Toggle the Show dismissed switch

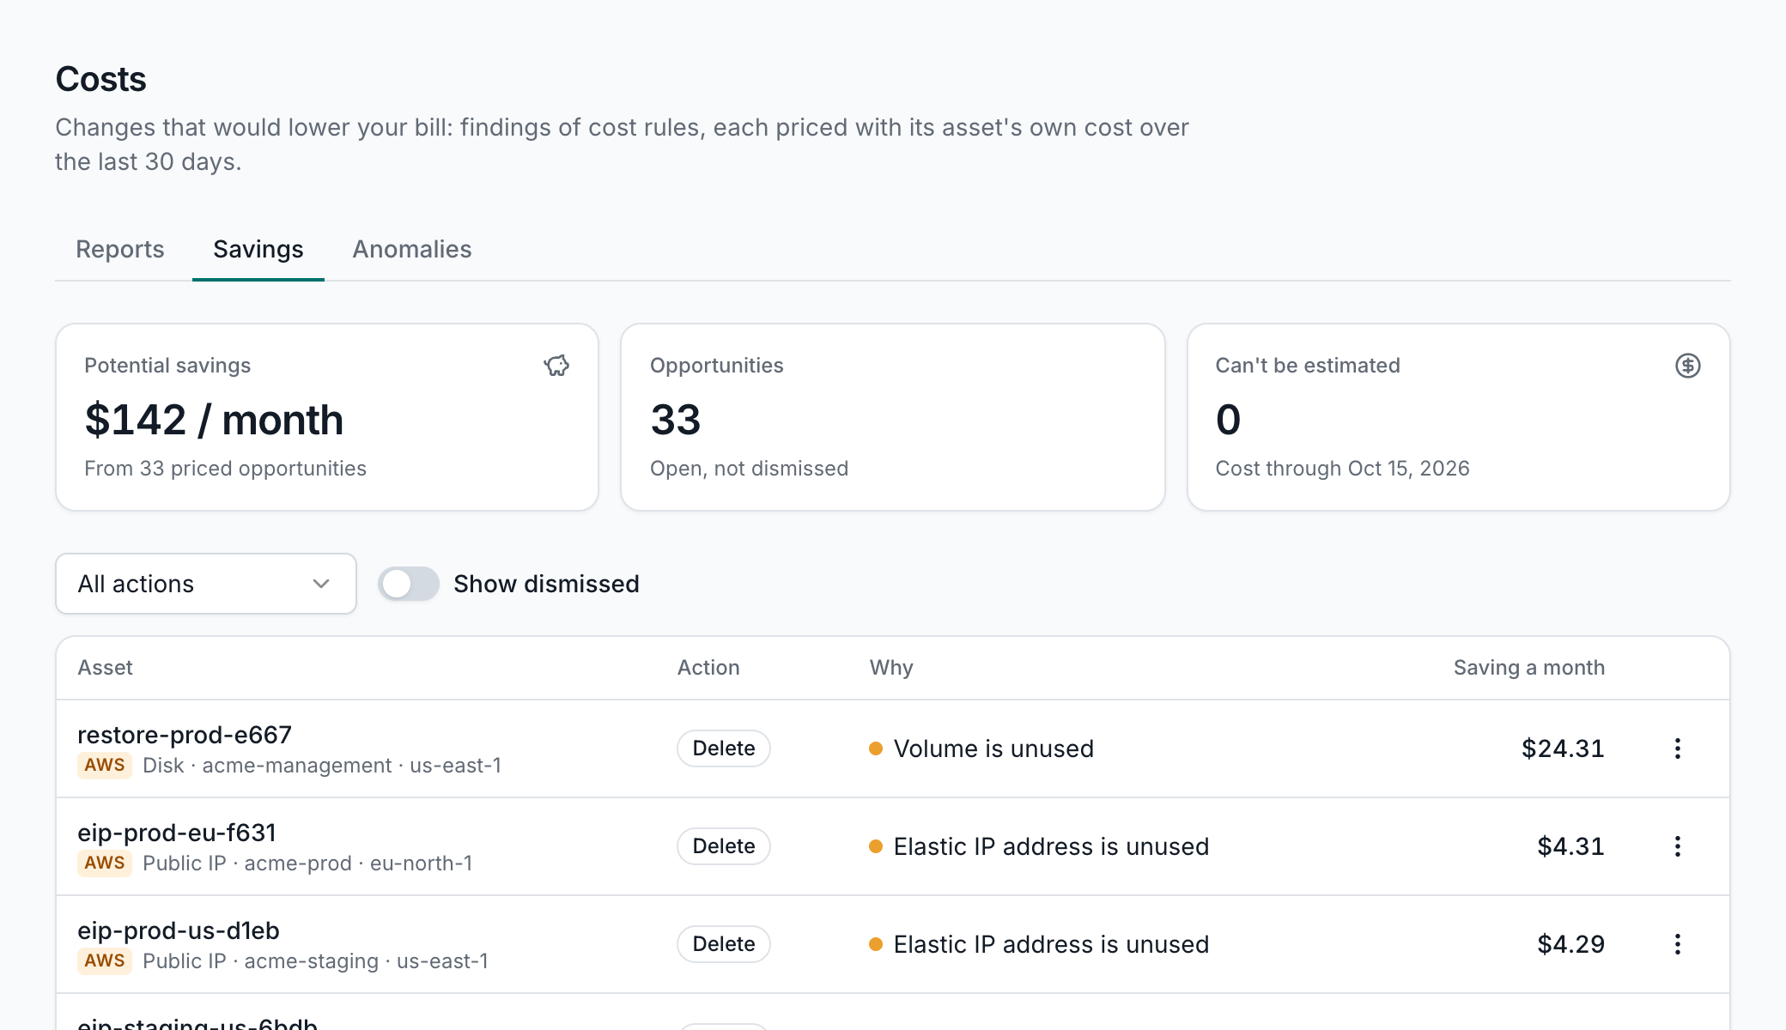click(x=409, y=584)
